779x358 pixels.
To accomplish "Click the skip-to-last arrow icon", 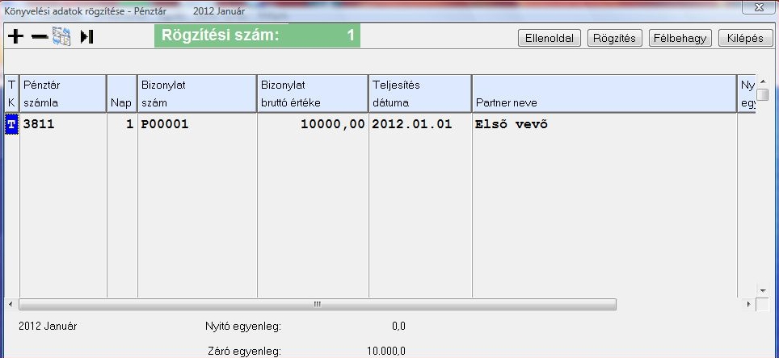I will click(x=87, y=36).
